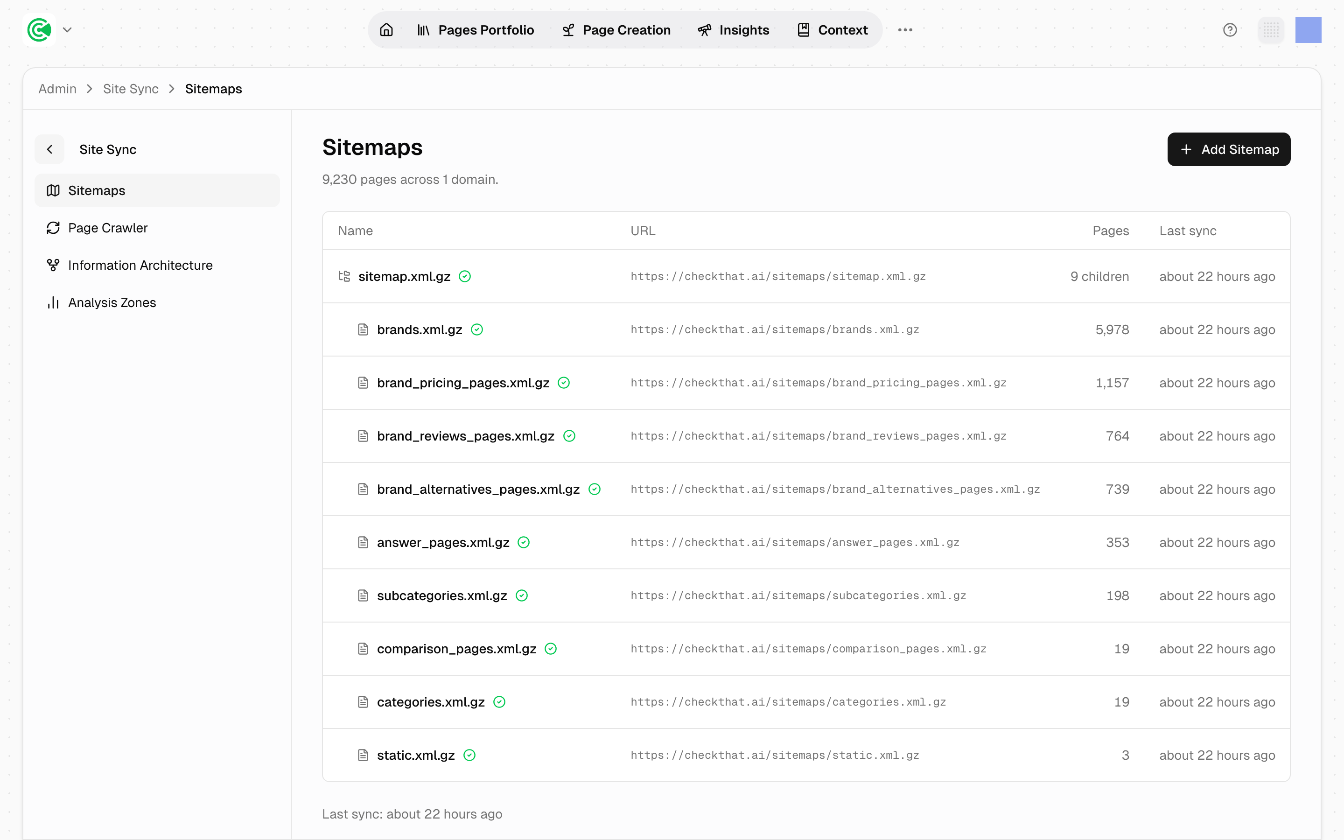Image resolution: width=1344 pixels, height=840 pixels.
Task: Open workspace switcher chevron beside logo
Action: point(67,30)
